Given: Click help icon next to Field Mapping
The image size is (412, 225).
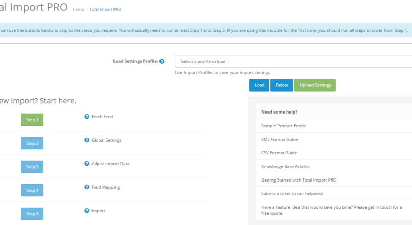Looking at the screenshot, I should coord(87,187).
